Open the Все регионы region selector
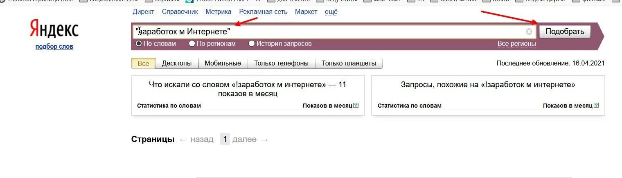 coord(516,43)
